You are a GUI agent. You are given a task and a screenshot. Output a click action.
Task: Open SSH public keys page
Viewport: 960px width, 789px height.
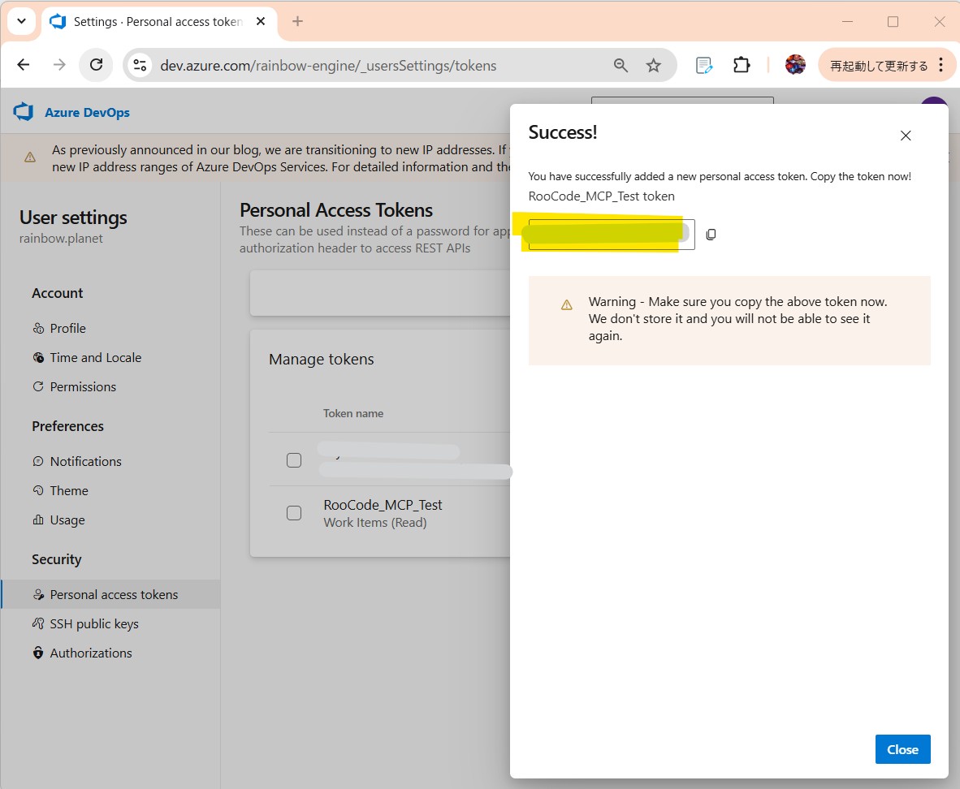pyautogui.click(x=94, y=623)
